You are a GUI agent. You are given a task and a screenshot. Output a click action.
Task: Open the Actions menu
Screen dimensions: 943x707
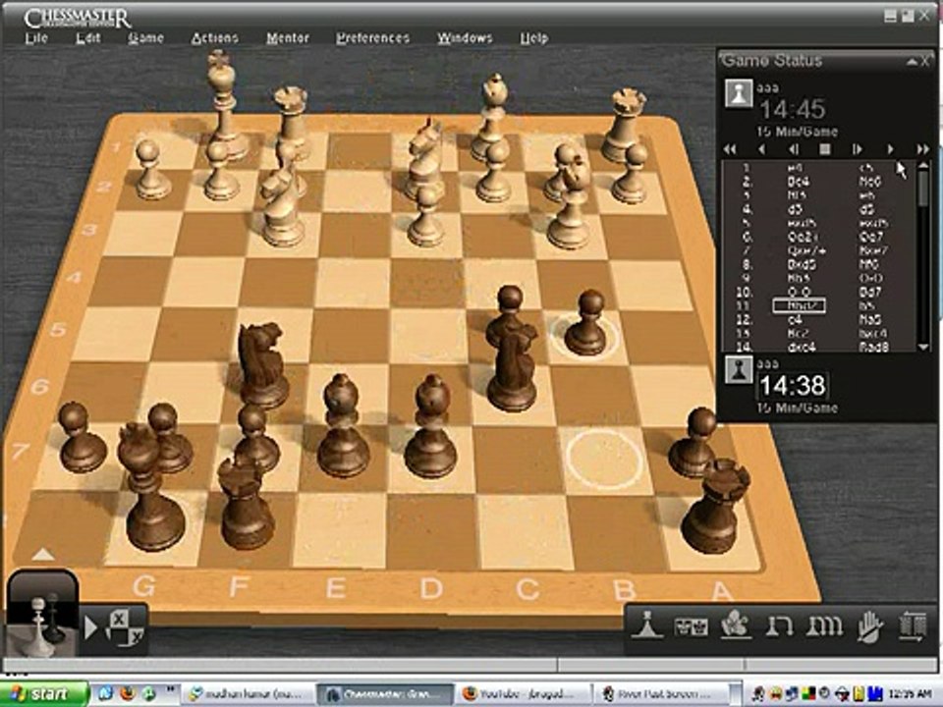[215, 38]
